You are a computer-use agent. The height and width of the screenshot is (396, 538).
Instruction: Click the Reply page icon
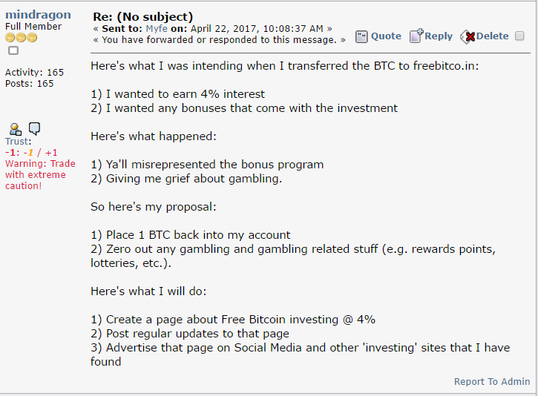[x=416, y=36]
